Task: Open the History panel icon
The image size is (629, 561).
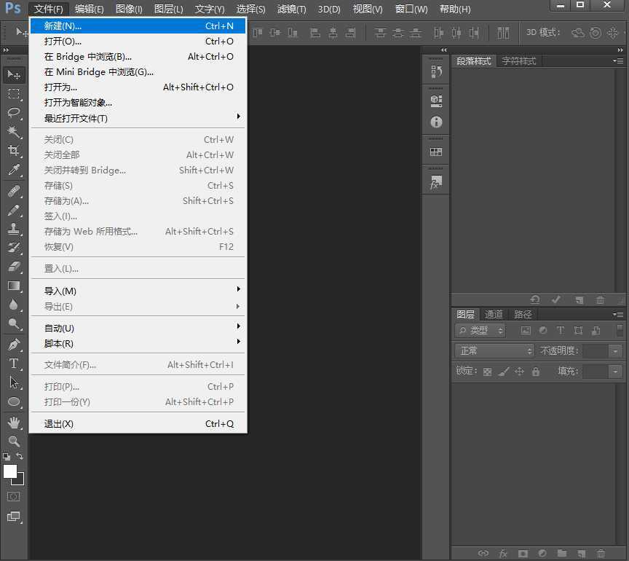Action: [x=436, y=71]
